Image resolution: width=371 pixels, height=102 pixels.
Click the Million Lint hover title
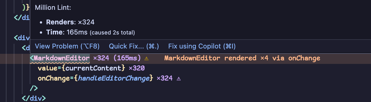53,8
